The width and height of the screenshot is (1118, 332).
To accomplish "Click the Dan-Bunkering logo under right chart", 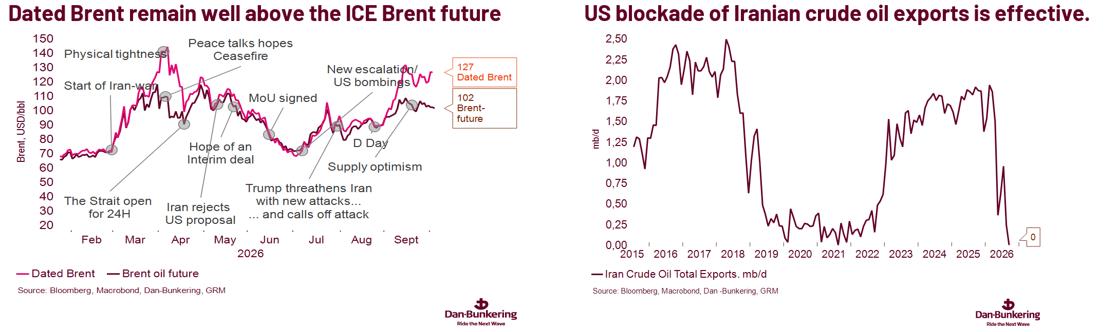I will click(1008, 313).
